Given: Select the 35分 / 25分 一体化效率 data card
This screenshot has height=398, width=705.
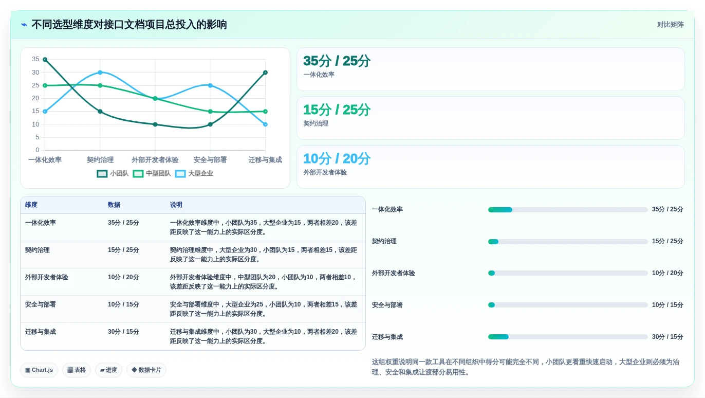Looking at the screenshot, I should click(491, 69).
